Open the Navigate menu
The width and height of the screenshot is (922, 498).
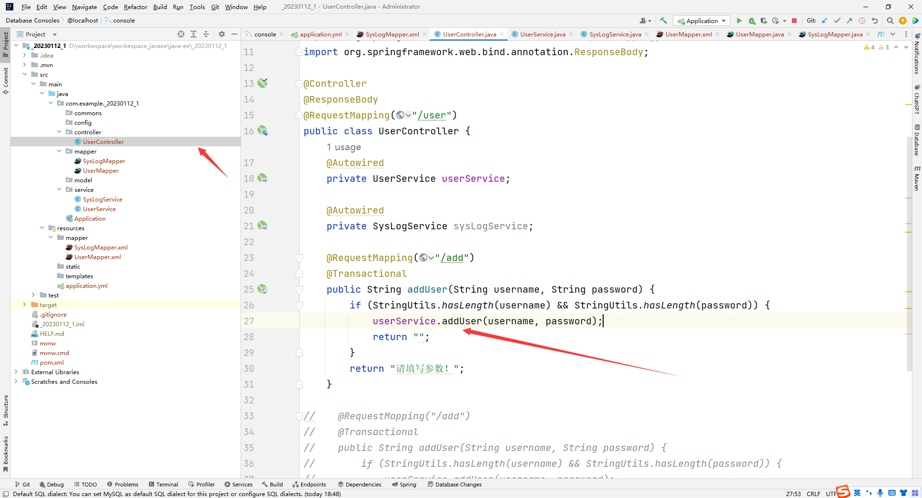click(x=85, y=7)
